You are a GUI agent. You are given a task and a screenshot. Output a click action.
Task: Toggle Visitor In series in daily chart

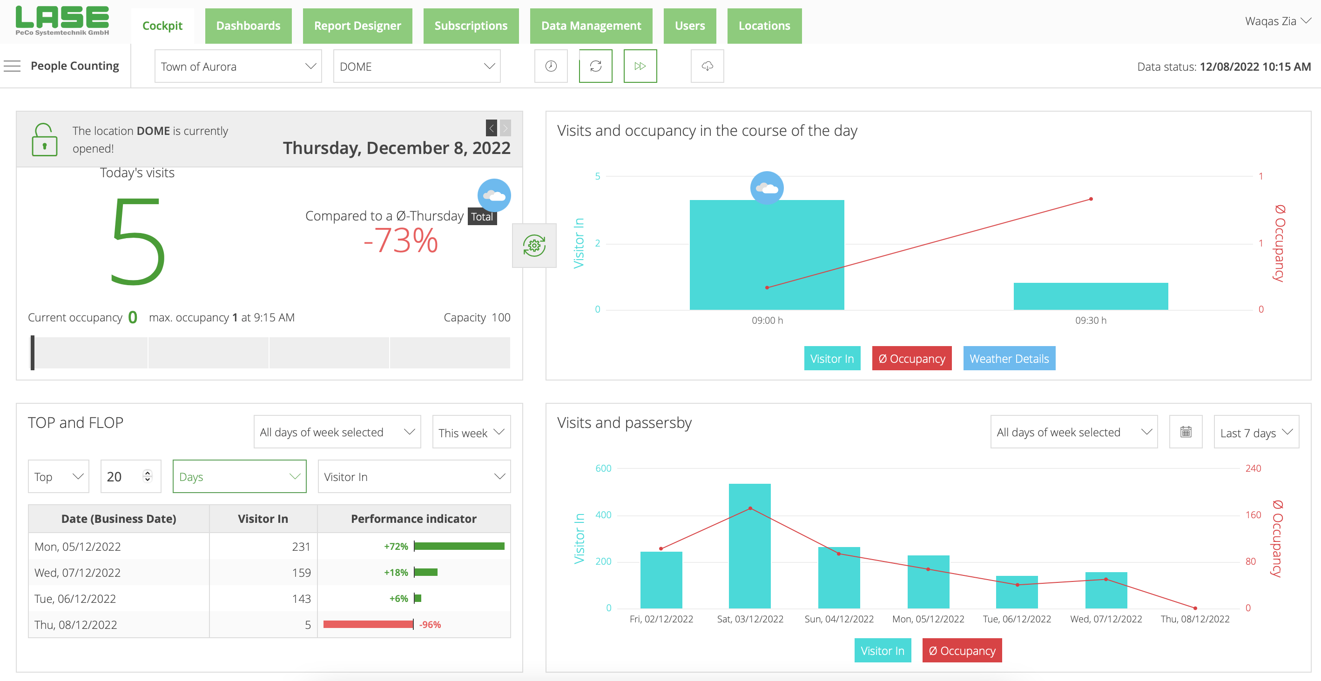point(831,358)
